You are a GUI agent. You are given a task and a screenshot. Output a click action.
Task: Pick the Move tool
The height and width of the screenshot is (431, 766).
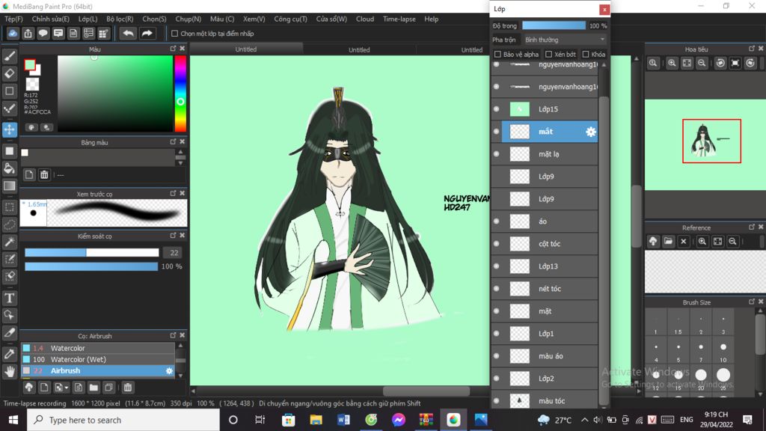coord(9,129)
